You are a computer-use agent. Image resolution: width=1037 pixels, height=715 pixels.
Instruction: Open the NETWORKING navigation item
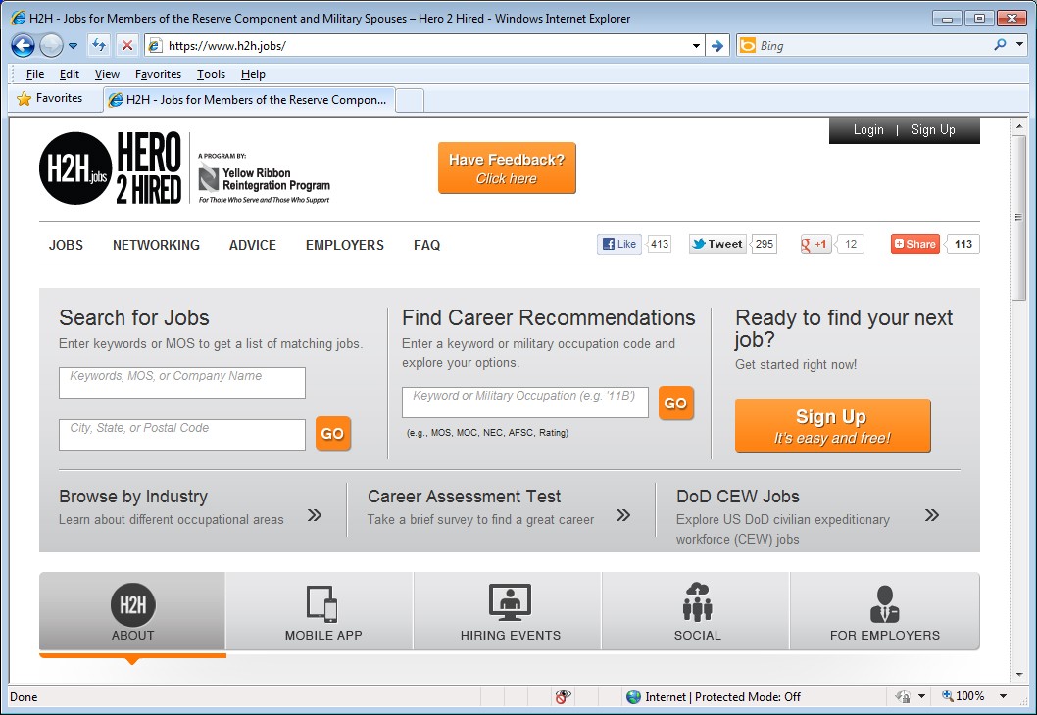coord(156,245)
